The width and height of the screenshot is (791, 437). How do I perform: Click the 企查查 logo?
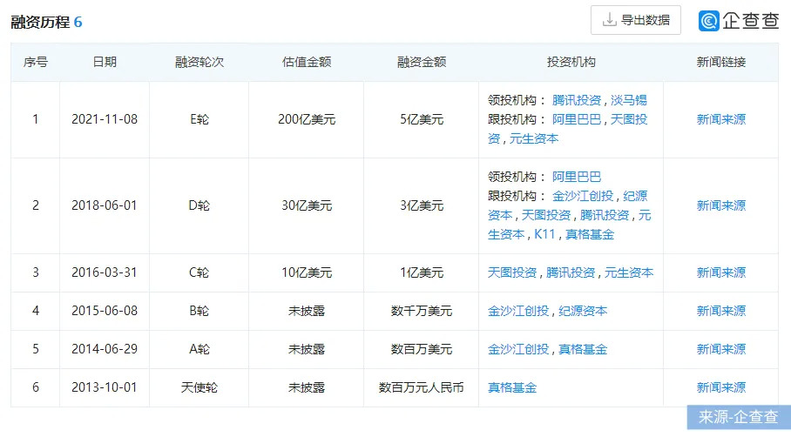739,21
